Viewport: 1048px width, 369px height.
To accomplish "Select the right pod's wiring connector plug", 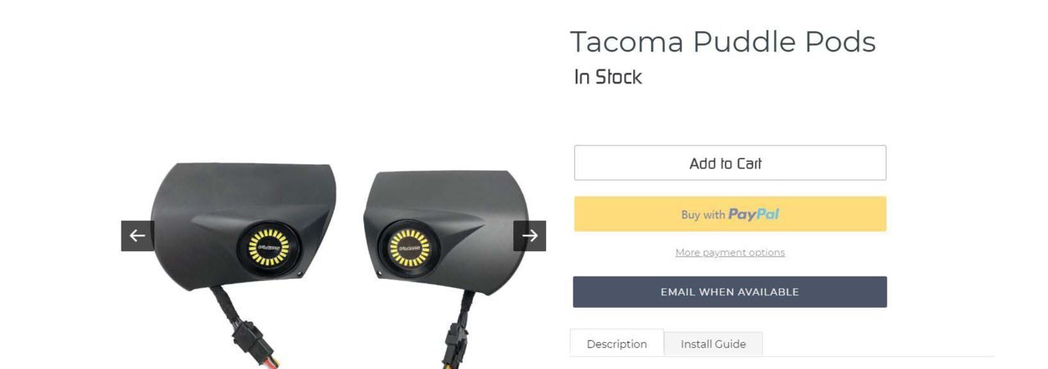I will [x=458, y=344].
